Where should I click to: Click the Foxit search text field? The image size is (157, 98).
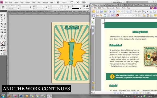[126, 15]
